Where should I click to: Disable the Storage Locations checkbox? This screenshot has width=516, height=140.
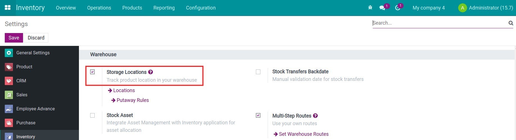click(x=92, y=72)
